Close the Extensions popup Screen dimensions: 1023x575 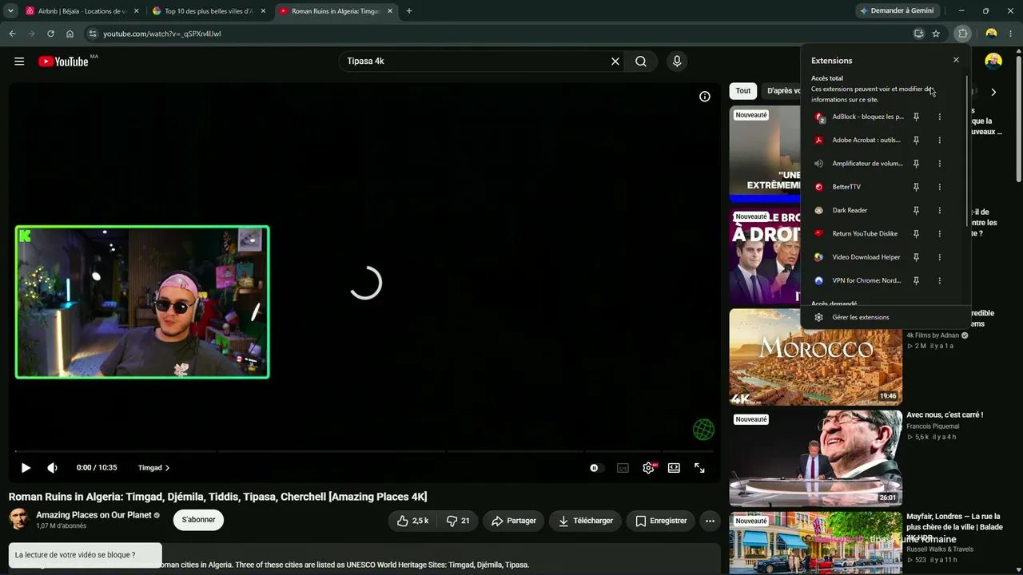(x=956, y=60)
